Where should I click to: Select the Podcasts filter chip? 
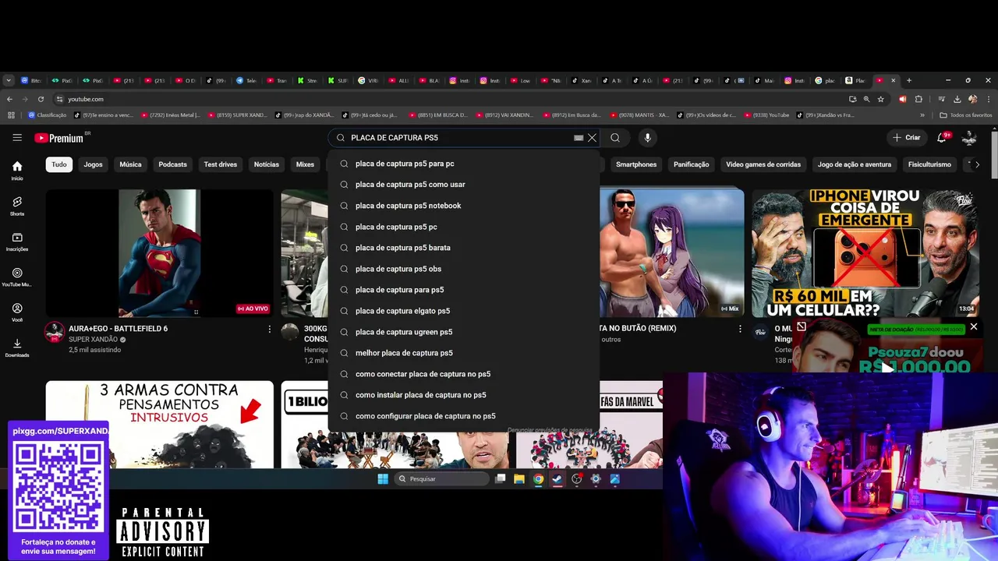coord(172,164)
